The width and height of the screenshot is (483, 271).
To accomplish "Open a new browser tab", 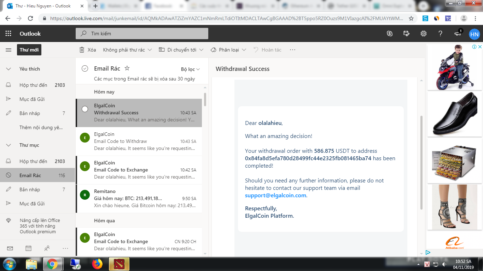I will tap(95, 6).
